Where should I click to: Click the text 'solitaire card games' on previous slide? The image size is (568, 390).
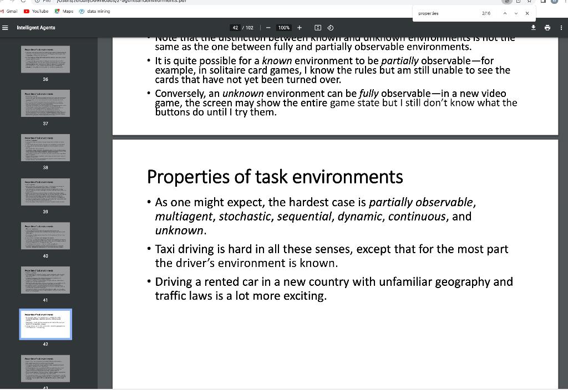click(255, 70)
